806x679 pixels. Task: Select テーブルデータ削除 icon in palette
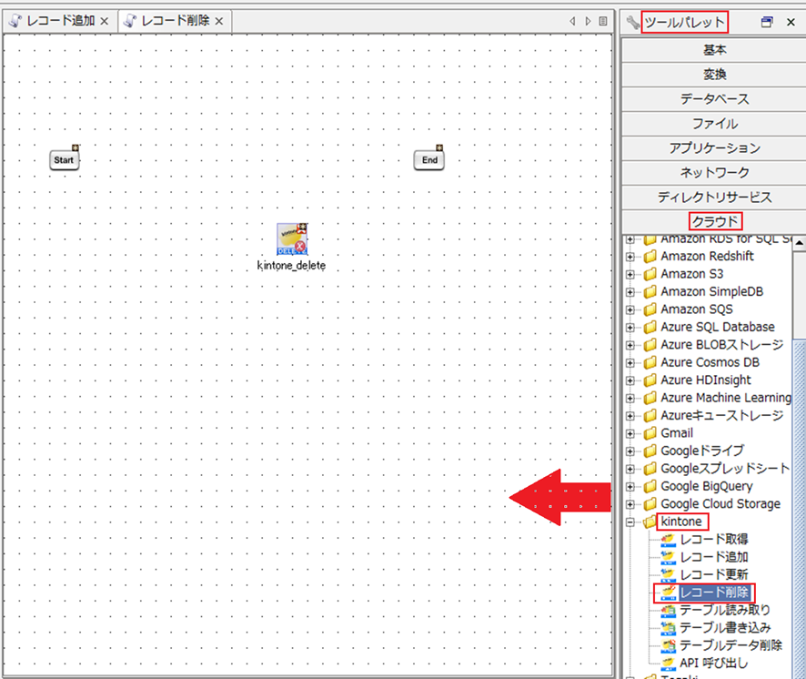pyautogui.click(x=668, y=645)
